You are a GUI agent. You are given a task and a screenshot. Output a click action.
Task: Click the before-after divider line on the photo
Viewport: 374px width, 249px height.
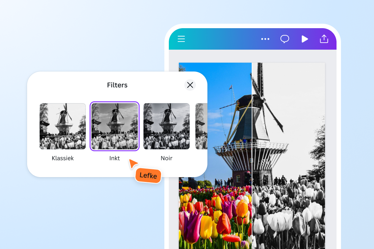(252, 156)
